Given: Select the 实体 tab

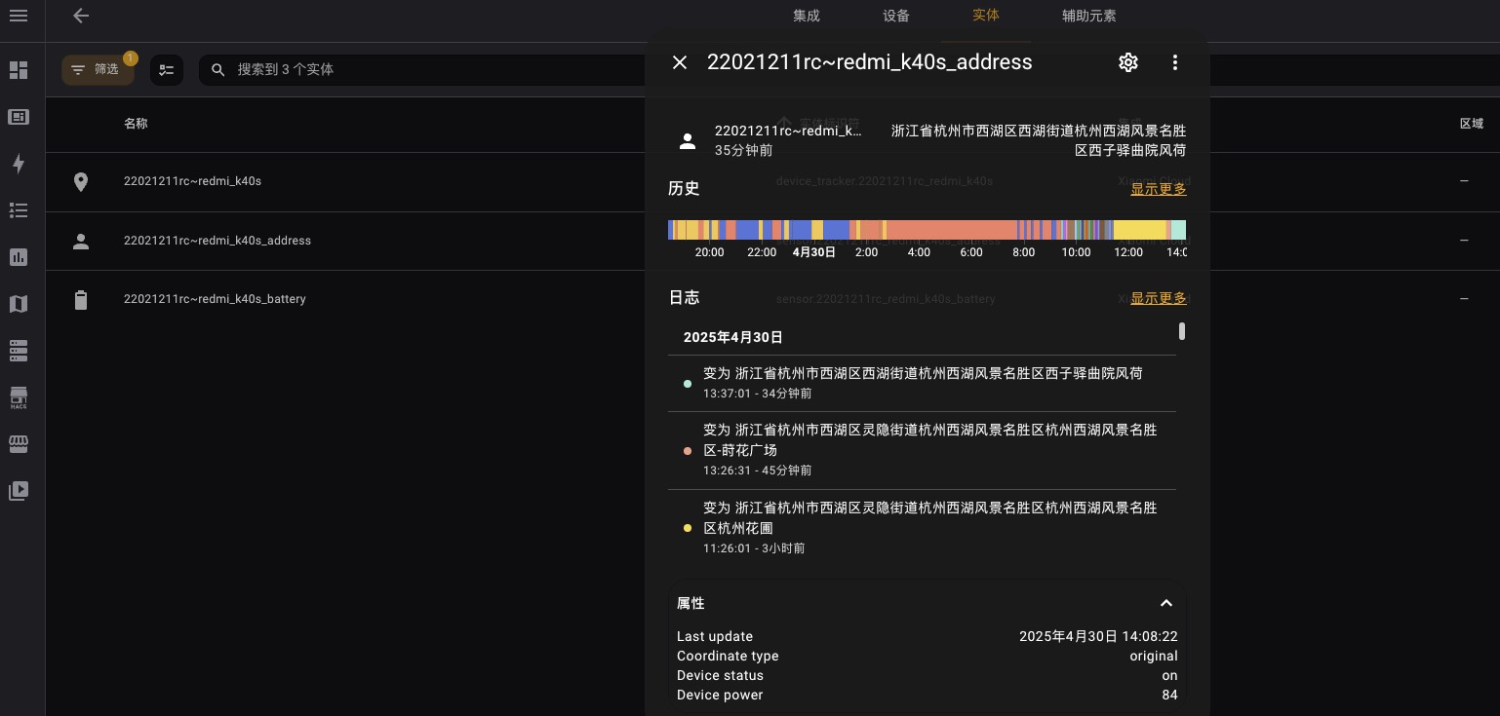Looking at the screenshot, I should pyautogui.click(x=986, y=16).
